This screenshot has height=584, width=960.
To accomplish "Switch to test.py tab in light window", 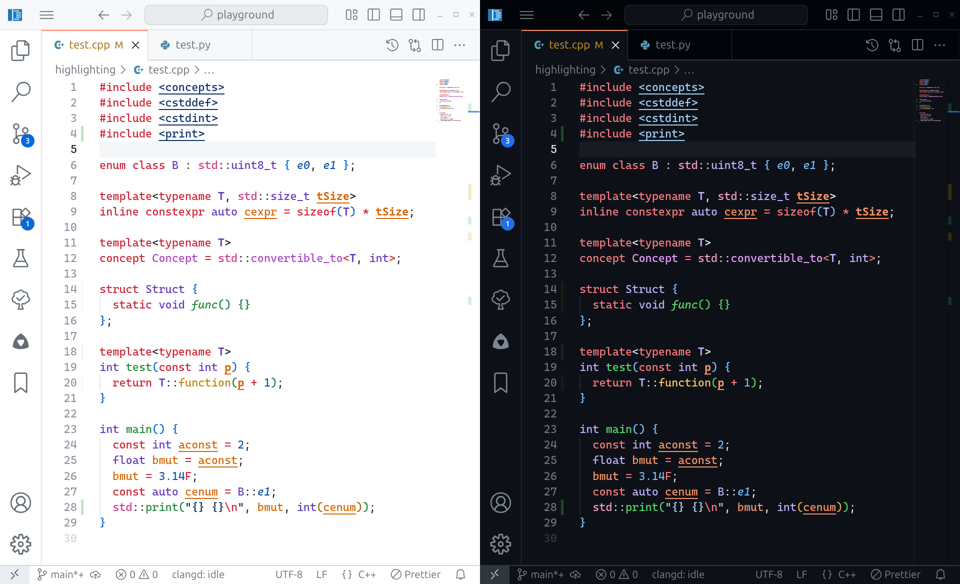I will coord(192,45).
